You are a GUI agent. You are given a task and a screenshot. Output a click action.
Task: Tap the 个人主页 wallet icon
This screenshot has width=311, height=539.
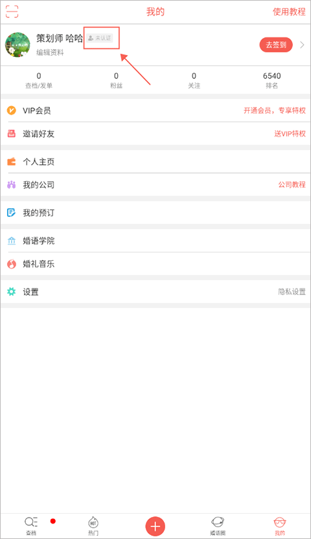(x=12, y=162)
